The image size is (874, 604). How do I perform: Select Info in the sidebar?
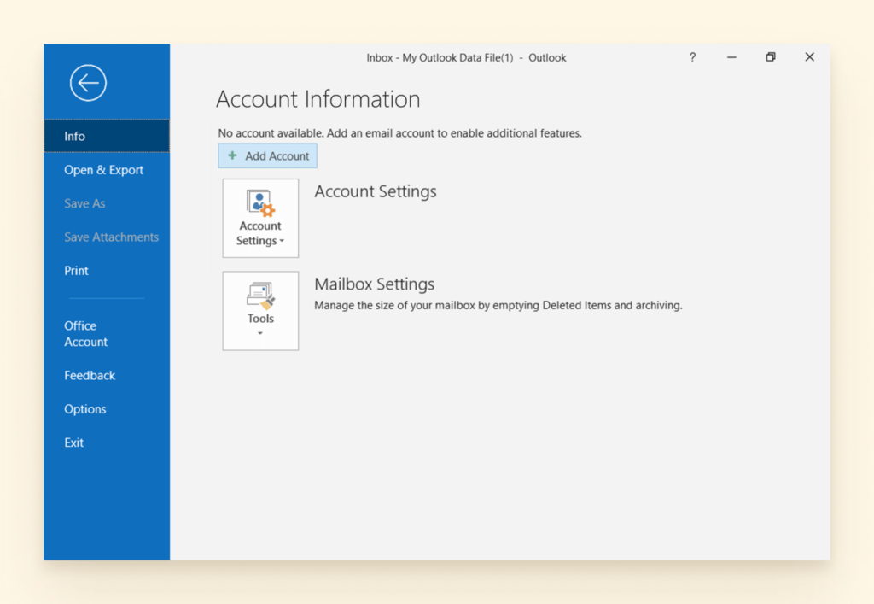click(x=74, y=135)
